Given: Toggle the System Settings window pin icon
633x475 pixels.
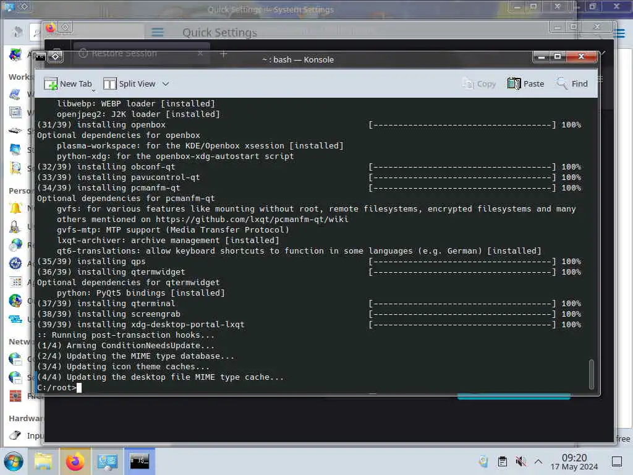Looking at the screenshot, I should click(24, 6).
